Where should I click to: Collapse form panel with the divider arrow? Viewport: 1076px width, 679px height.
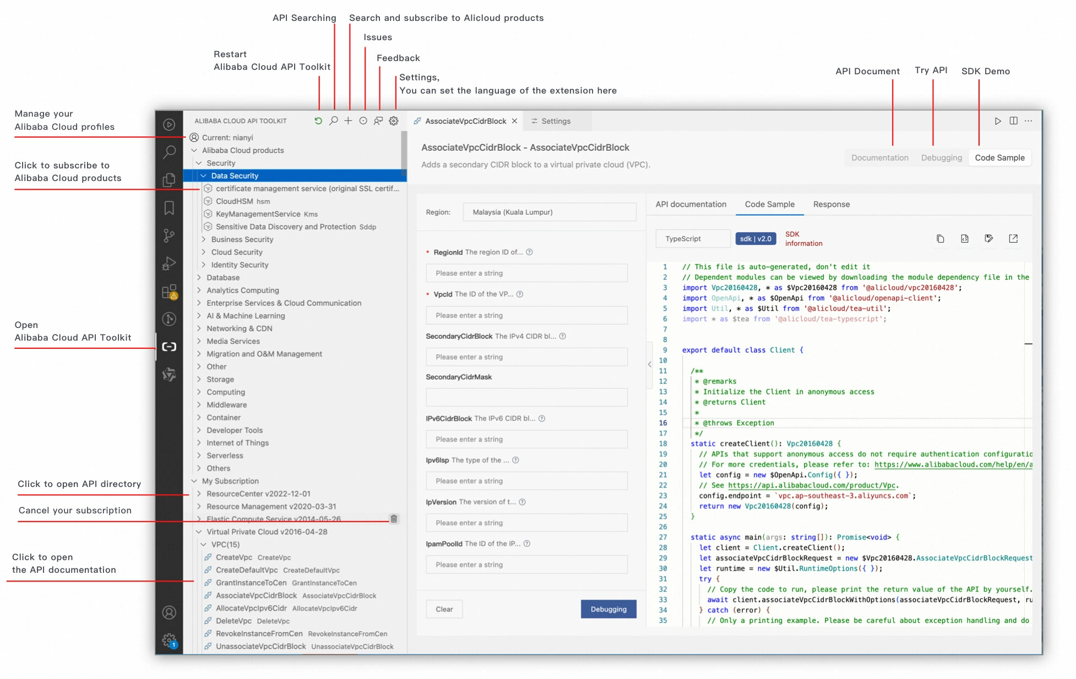pyautogui.click(x=650, y=364)
